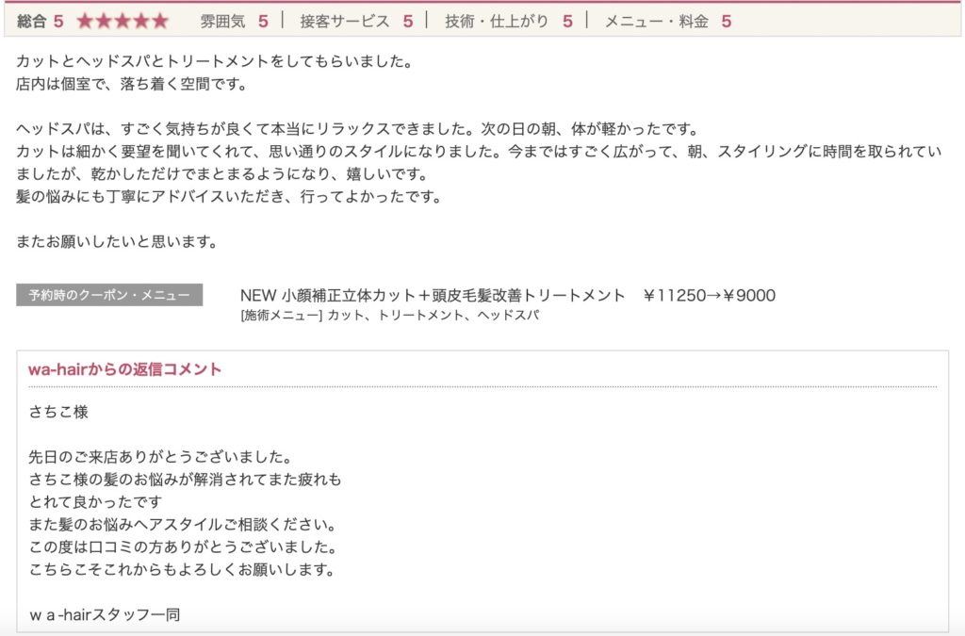Click the w a -hairスタッフ一同 signature
This screenshot has width=965, height=636.
coord(105,614)
